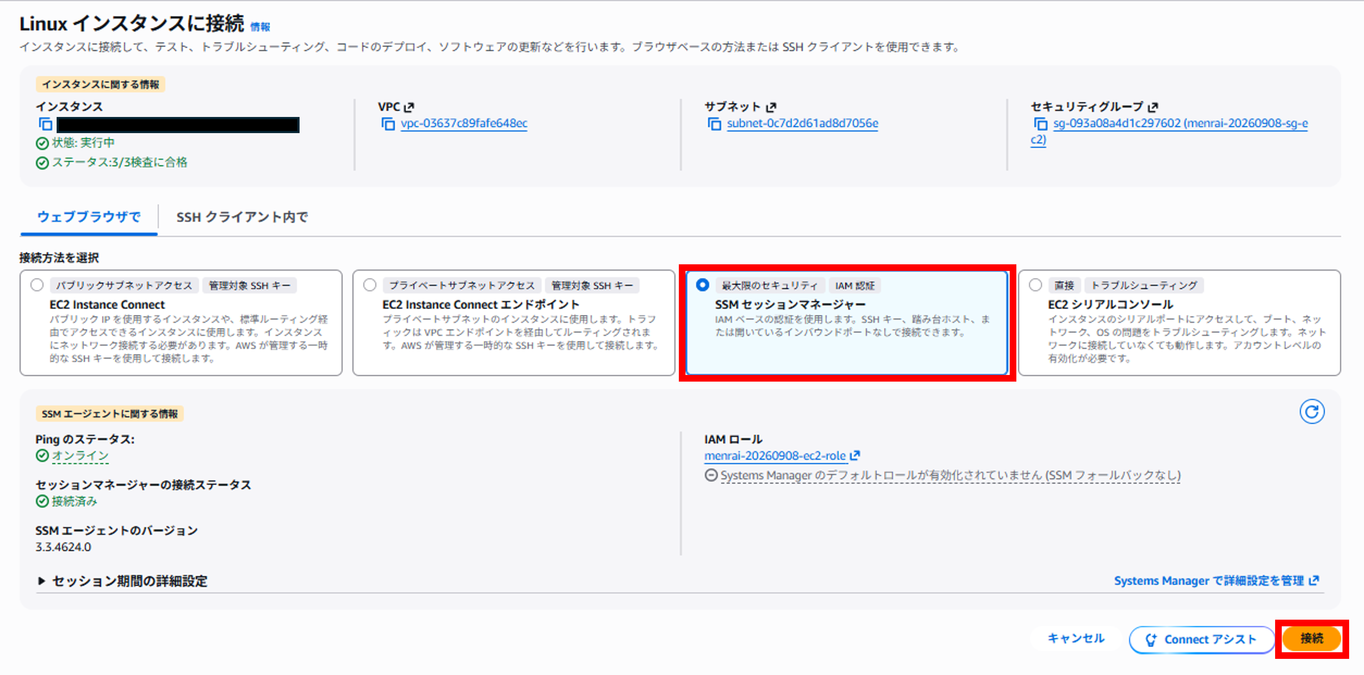Open the subnet link subnet-0c7d2d61ad8d7056e

point(802,123)
